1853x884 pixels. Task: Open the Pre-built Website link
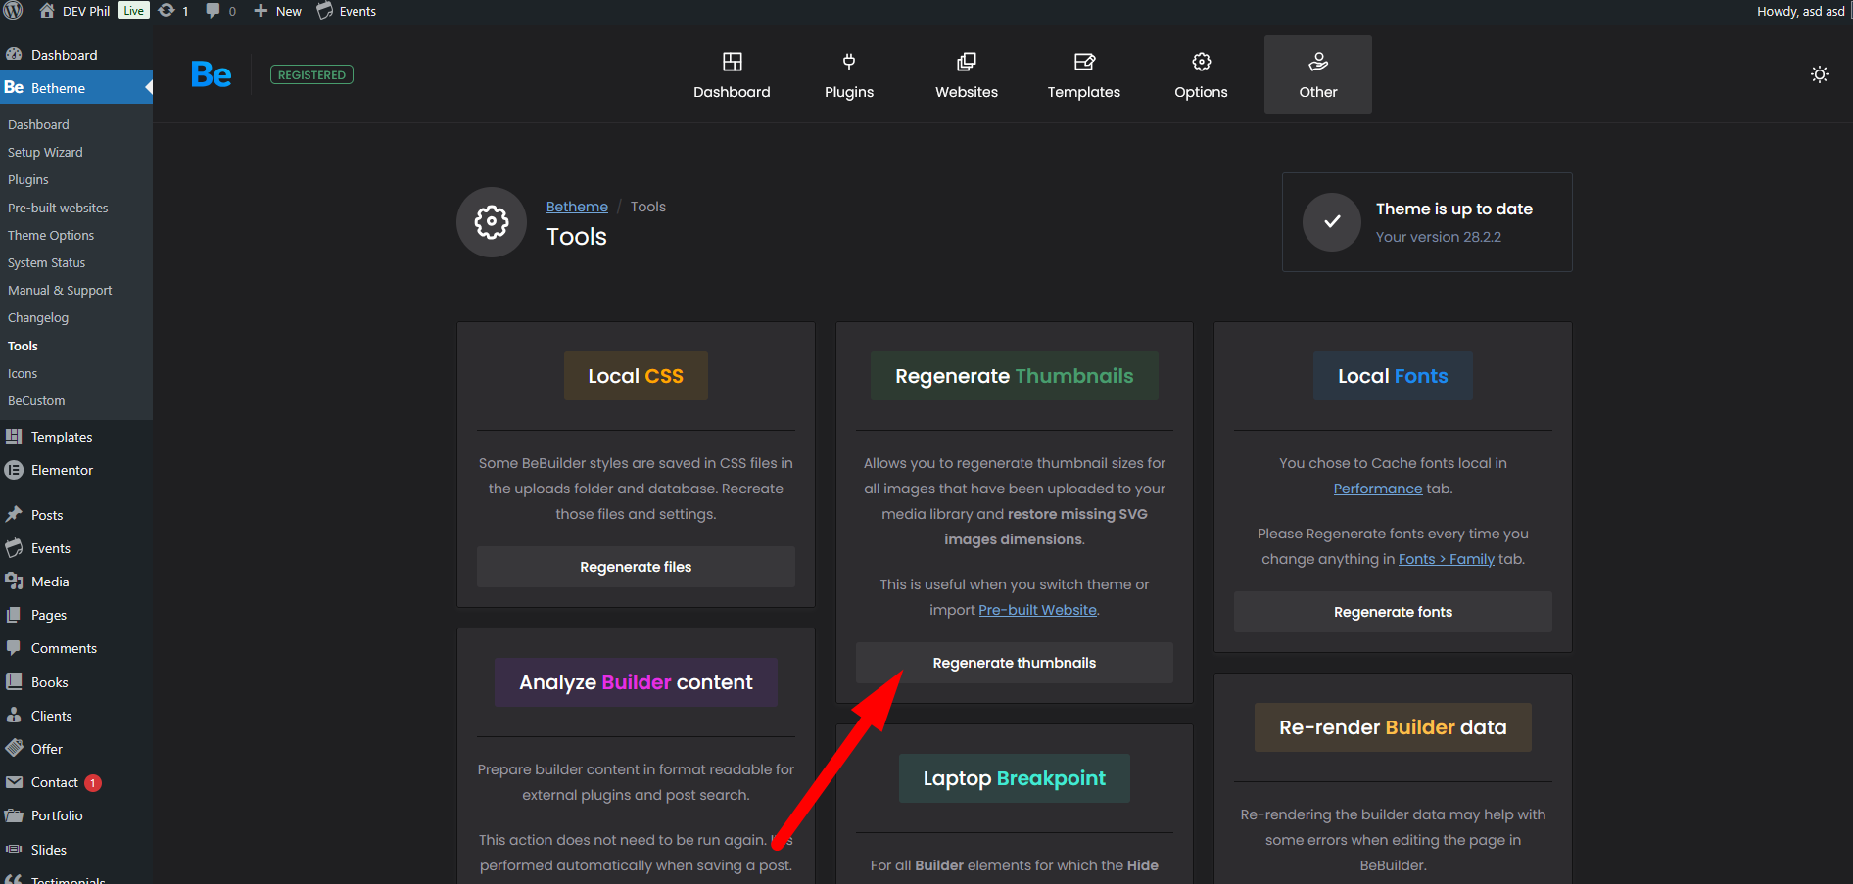click(x=1037, y=610)
